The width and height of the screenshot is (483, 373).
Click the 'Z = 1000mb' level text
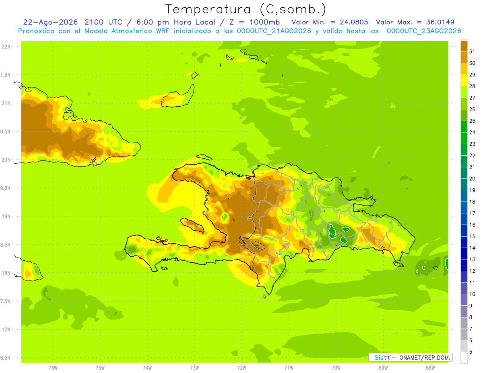pos(254,22)
